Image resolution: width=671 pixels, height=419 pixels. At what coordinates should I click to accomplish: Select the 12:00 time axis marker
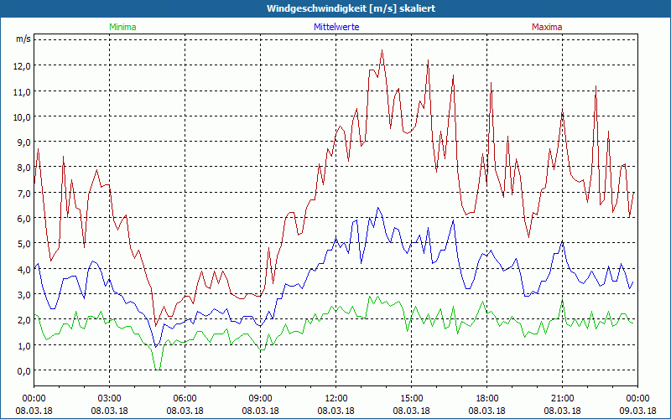pyautogui.click(x=336, y=398)
